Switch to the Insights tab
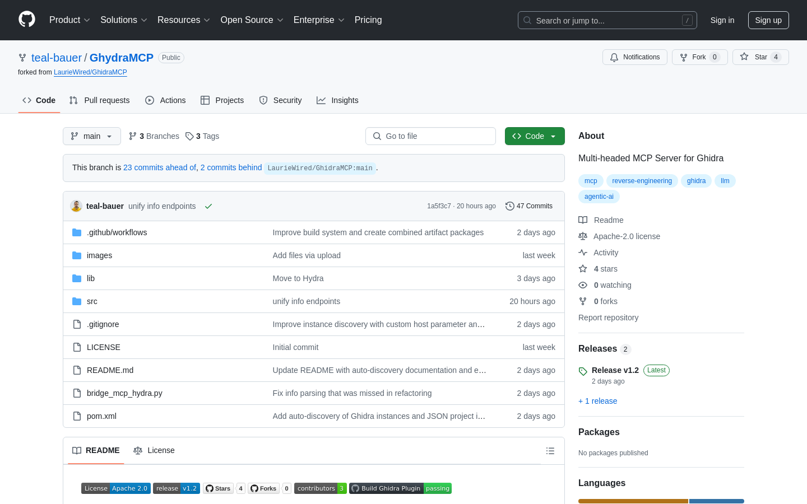The height and width of the screenshot is (504, 807). pyautogui.click(x=337, y=100)
